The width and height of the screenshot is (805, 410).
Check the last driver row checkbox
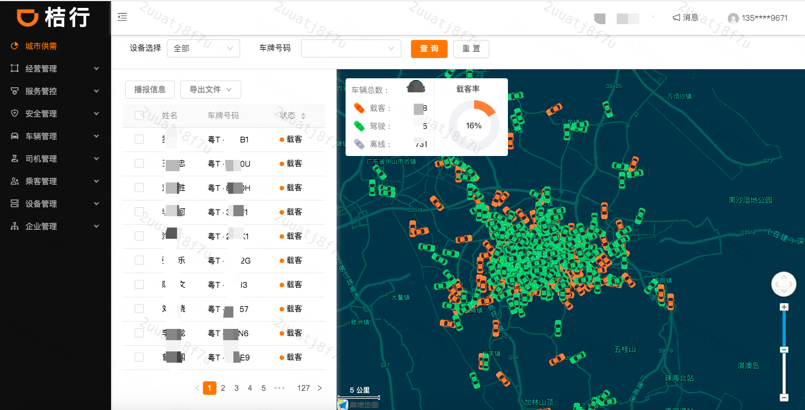[139, 357]
